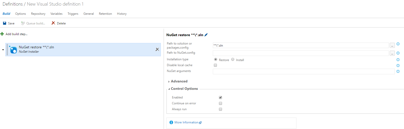
Task: Collapse the Control Options section
Action: coord(169,89)
